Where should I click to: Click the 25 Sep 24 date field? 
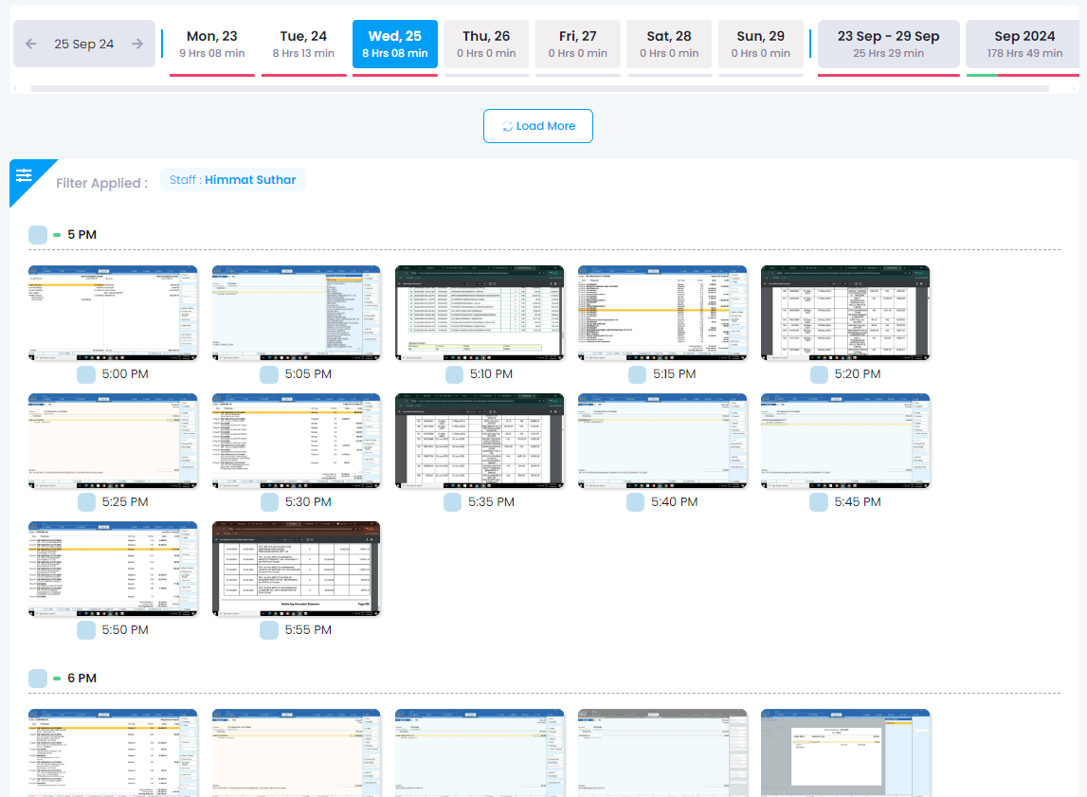pos(84,44)
